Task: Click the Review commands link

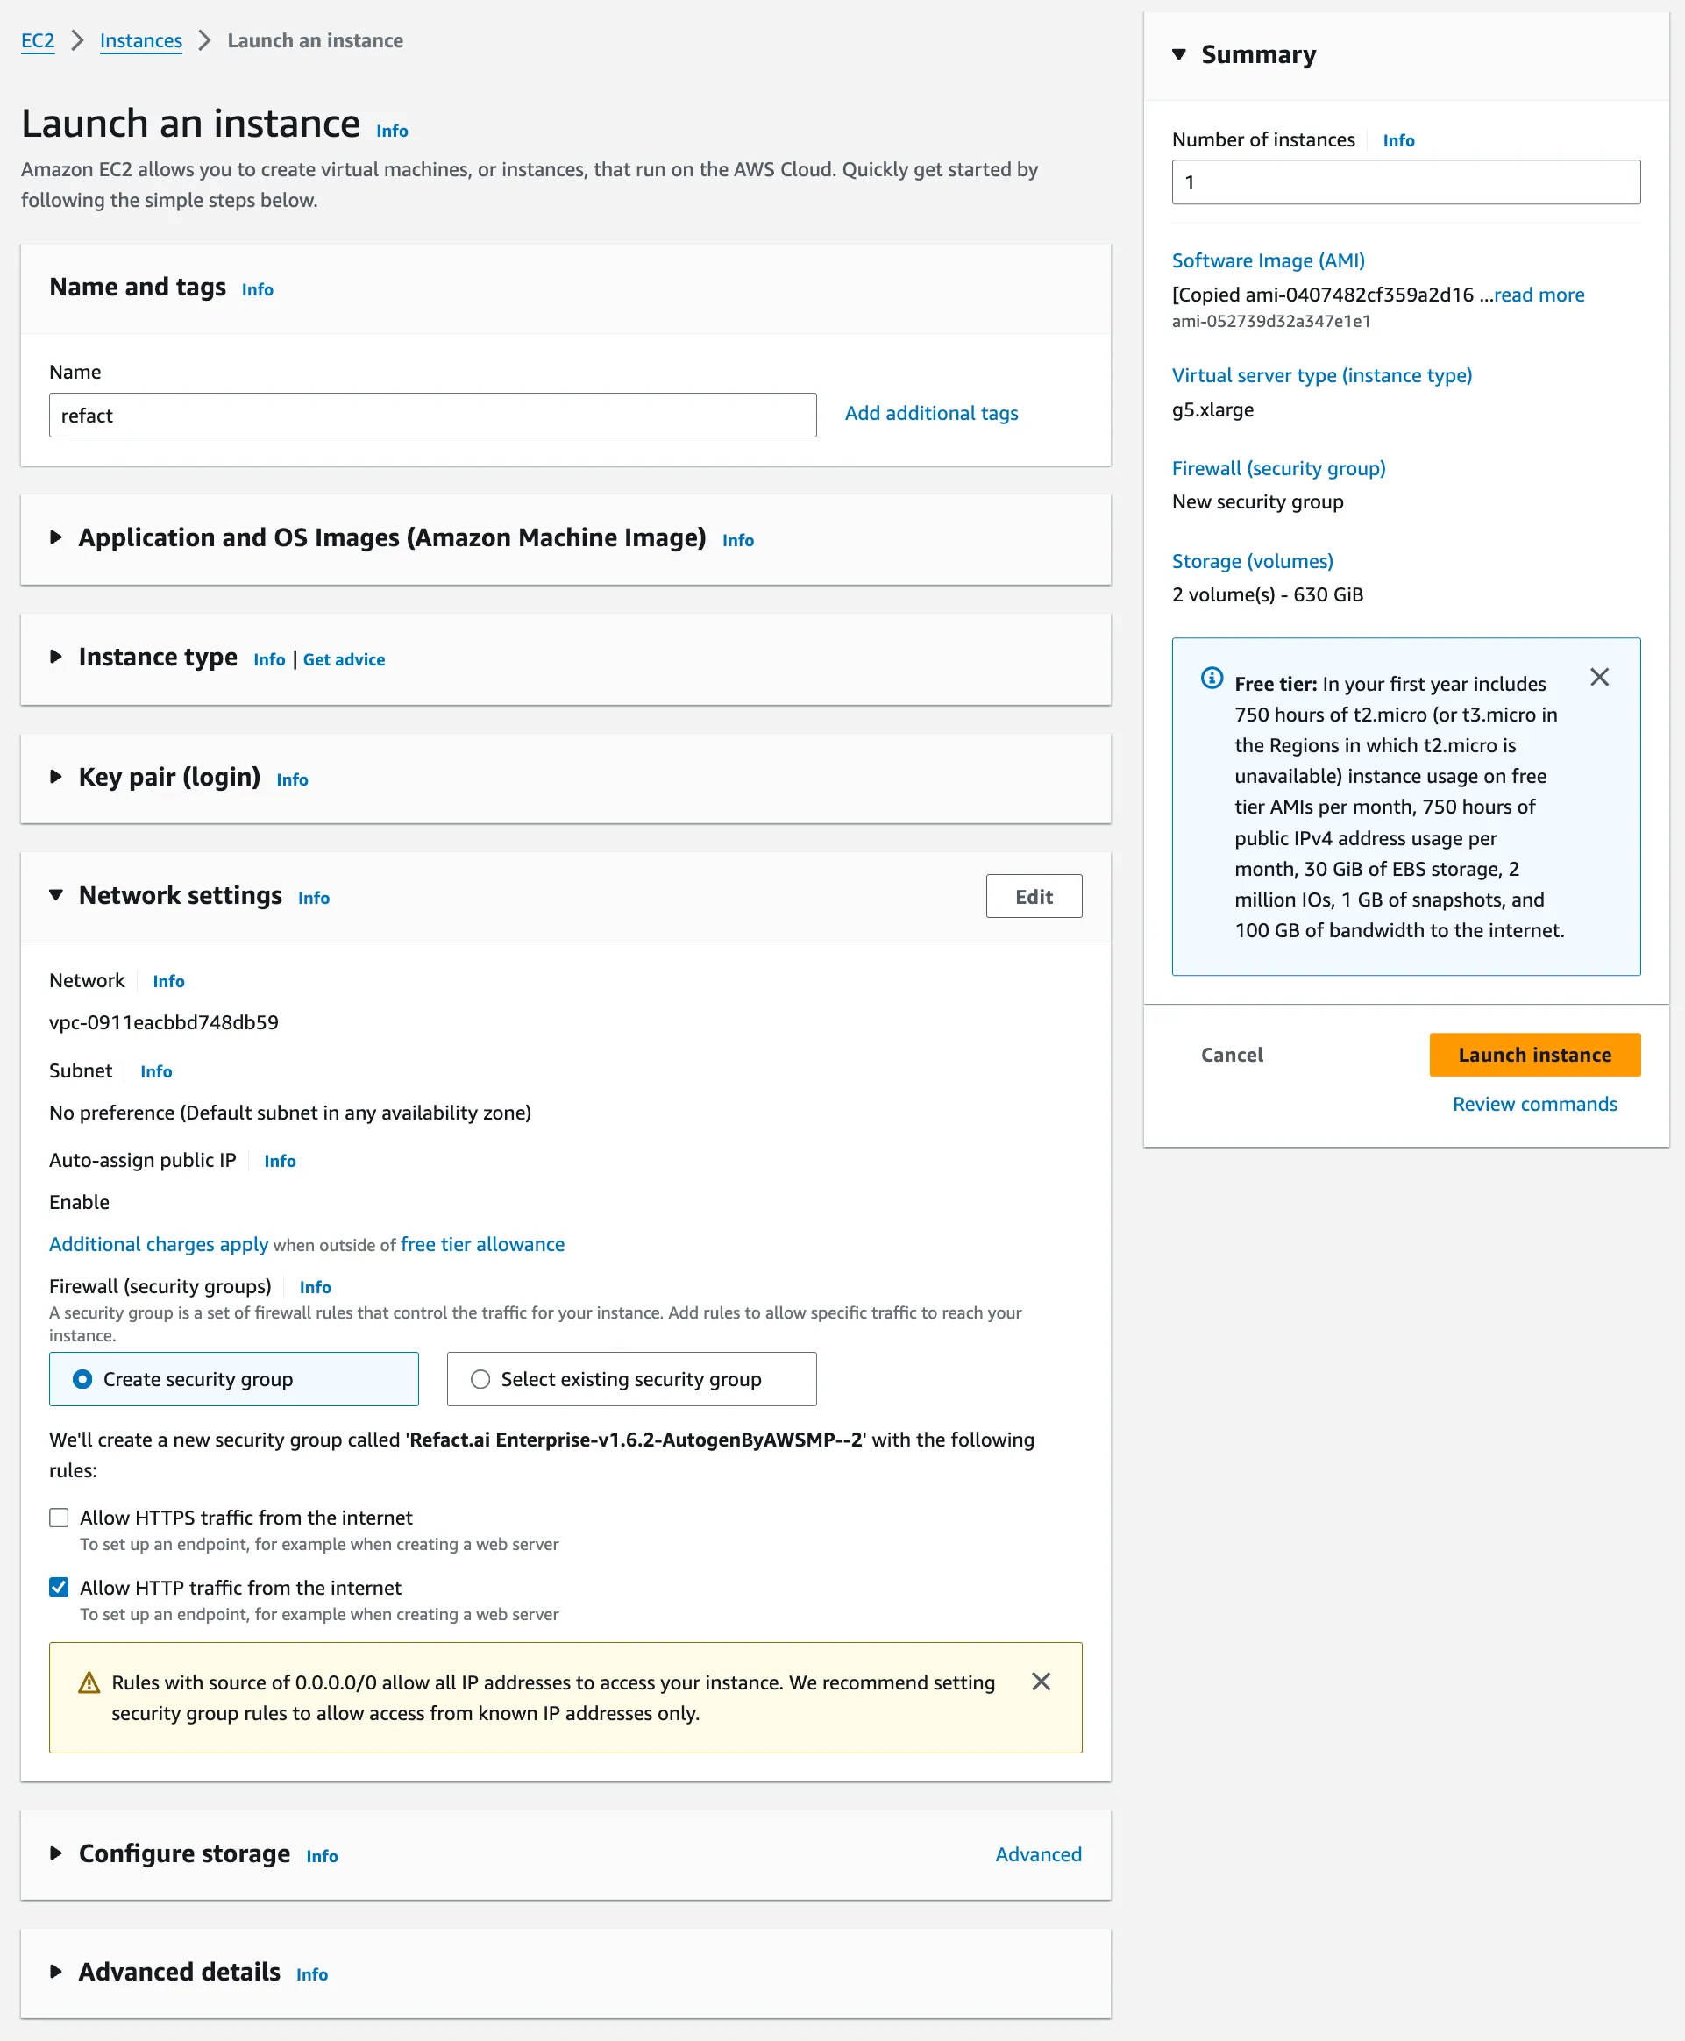Action: [1534, 1104]
